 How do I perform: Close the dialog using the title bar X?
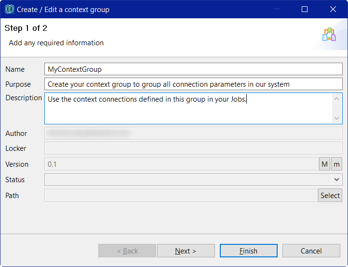(x=333, y=9)
